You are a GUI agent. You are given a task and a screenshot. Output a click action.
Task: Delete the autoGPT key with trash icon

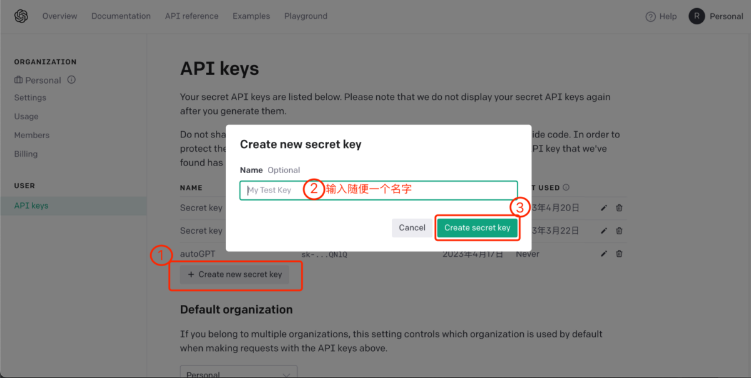click(x=619, y=254)
